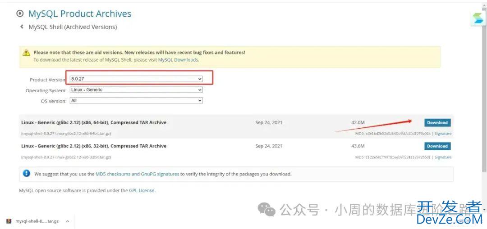This screenshot has height=229, width=487.
Task: Open Signature link for 32-bit archive
Action: pos(443,157)
